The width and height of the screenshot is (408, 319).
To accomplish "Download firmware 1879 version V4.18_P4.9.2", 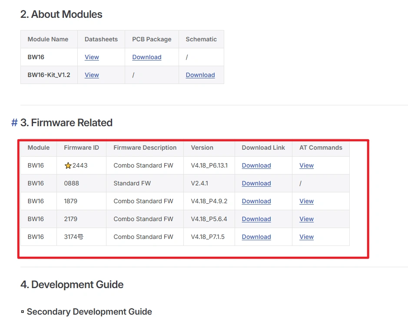I will (x=256, y=201).
